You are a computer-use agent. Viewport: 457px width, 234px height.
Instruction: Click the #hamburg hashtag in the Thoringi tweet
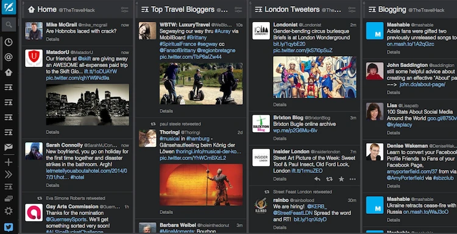198,138
